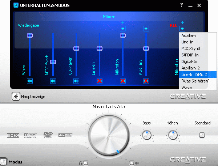
Task: Select Digital-In in the dropdown list
Action: [198, 61]
